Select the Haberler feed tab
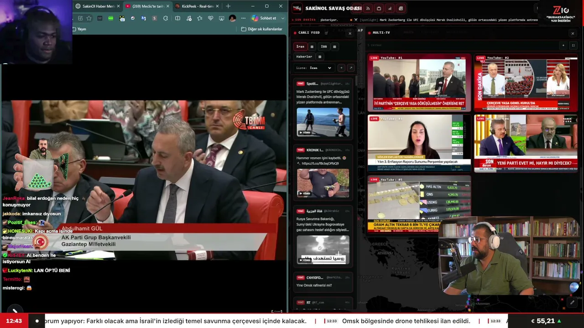The height and width of the screenshot is (328, 584). pyautogui.click(x=304, y=56)
